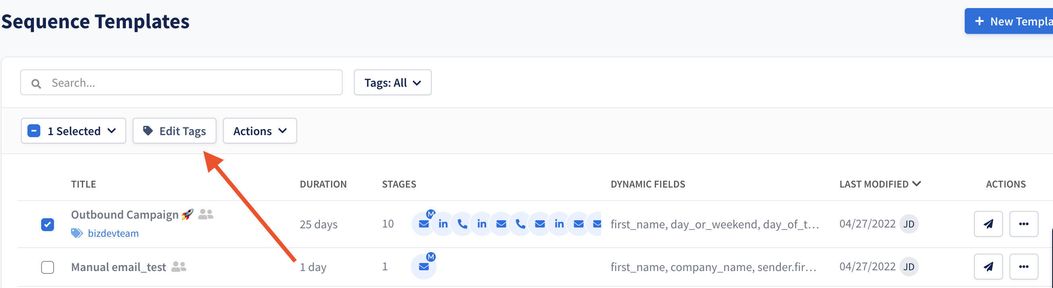Viewport: 1053px width, 288px height.
Task: Uncheck the Outbound Campaign checkbox
Action: (x=48, y=224)
